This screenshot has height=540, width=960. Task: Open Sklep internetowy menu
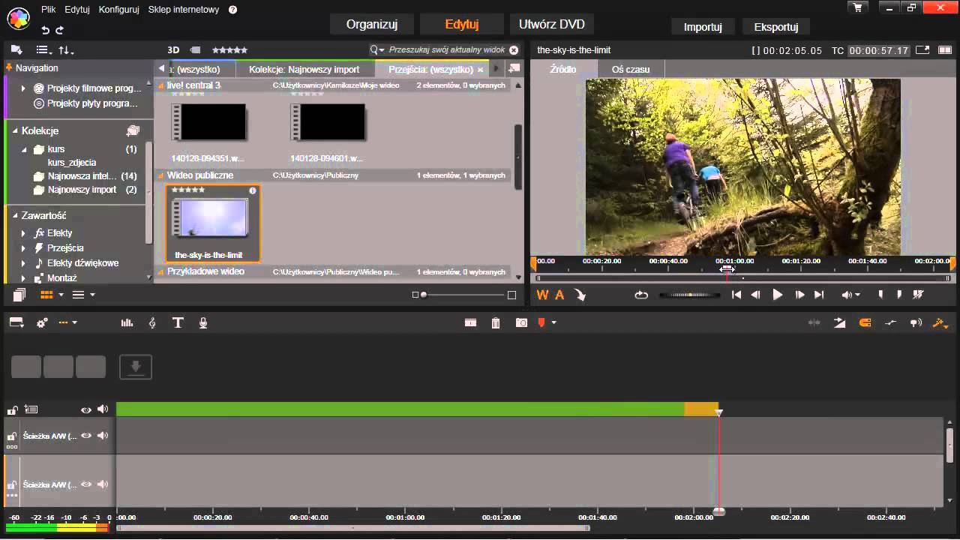click(x=184, y=10)
